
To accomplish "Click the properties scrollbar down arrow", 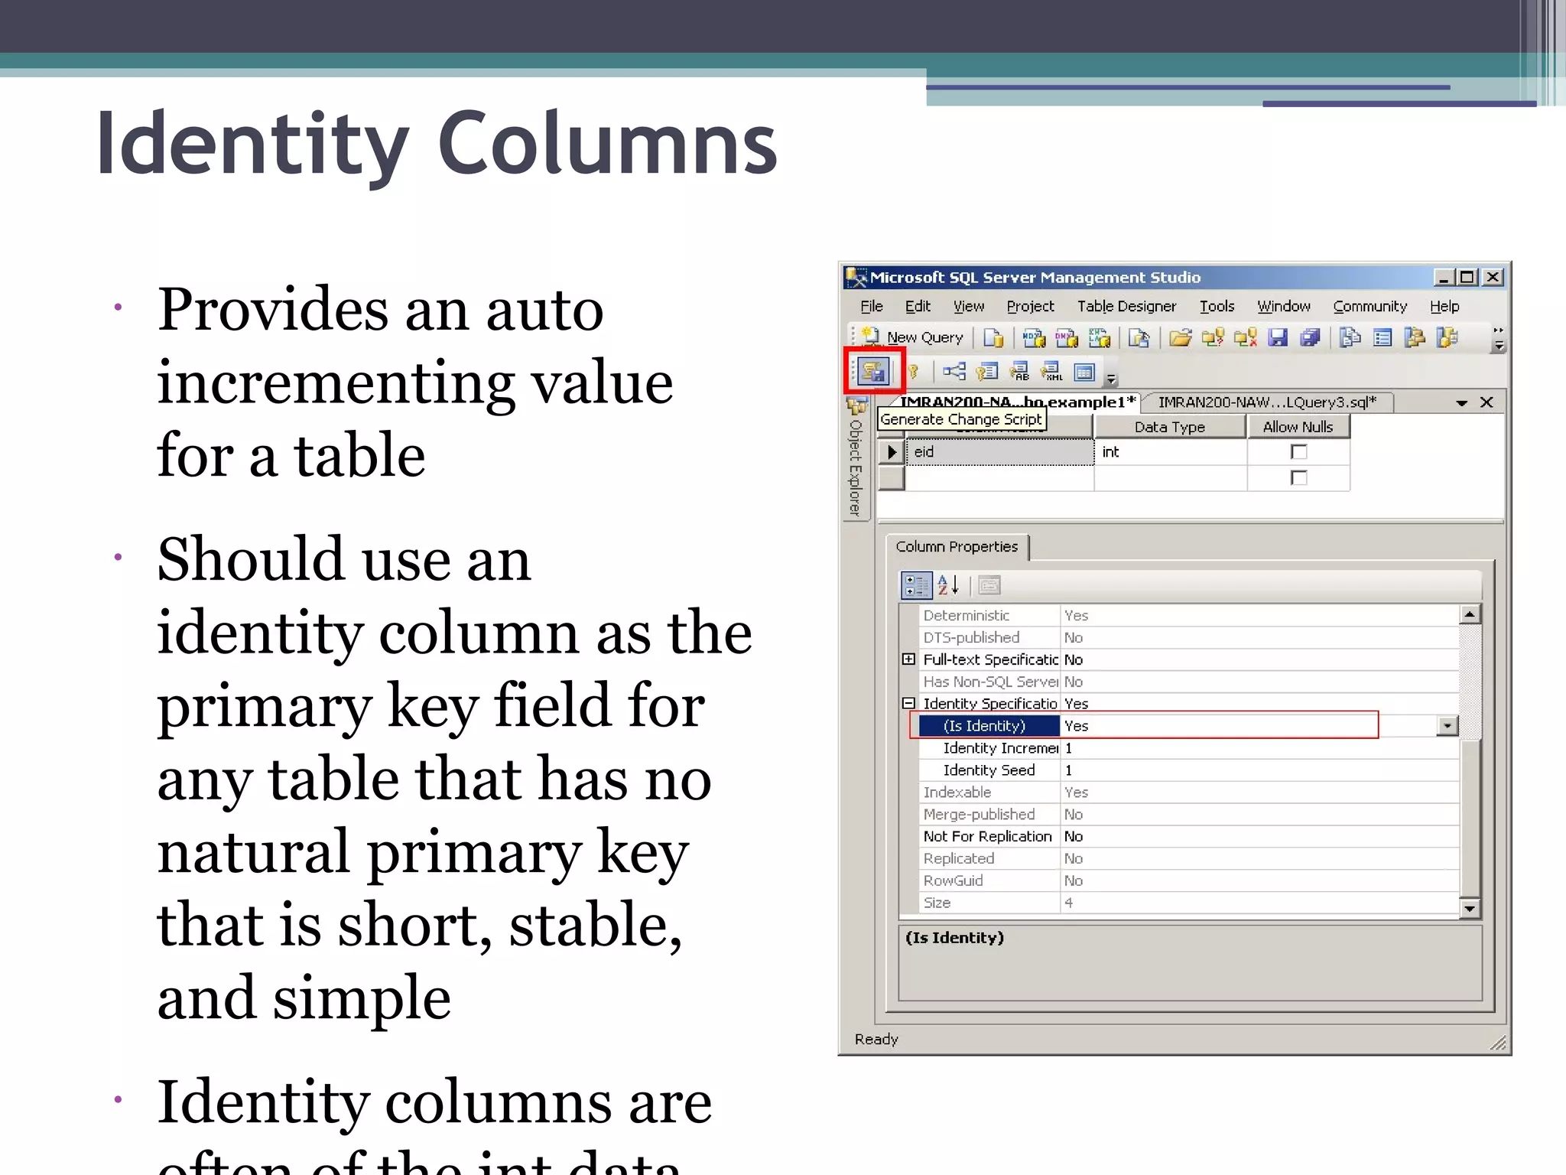I will [1470, 908].
